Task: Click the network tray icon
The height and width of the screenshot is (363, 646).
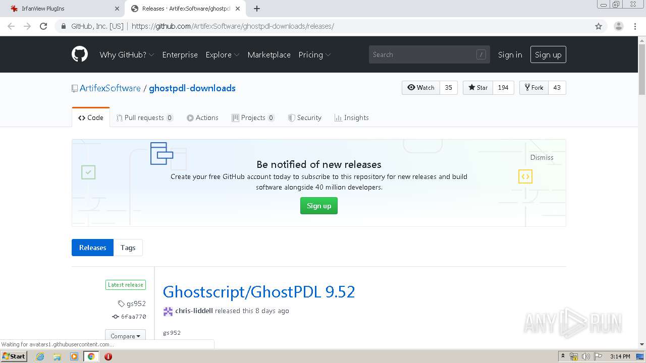Action: [574, 356]
